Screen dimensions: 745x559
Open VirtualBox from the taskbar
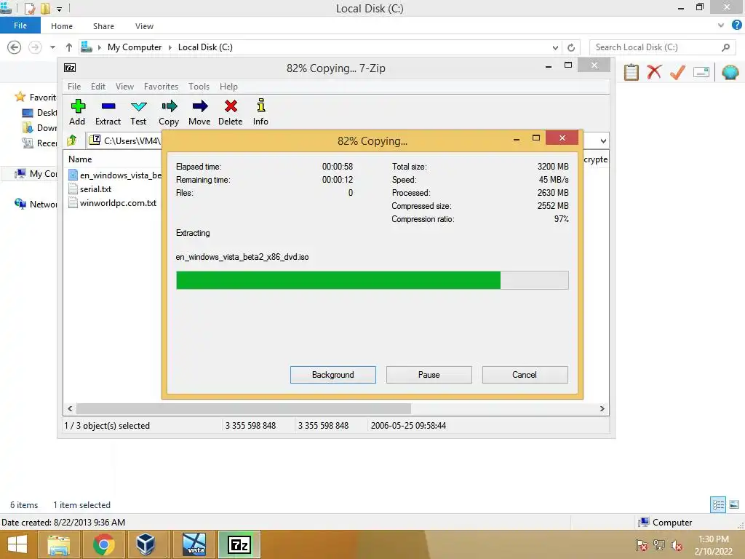(146, 544)
